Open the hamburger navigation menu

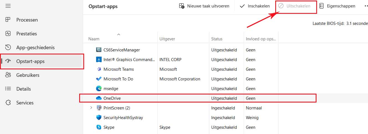(8, 6)
